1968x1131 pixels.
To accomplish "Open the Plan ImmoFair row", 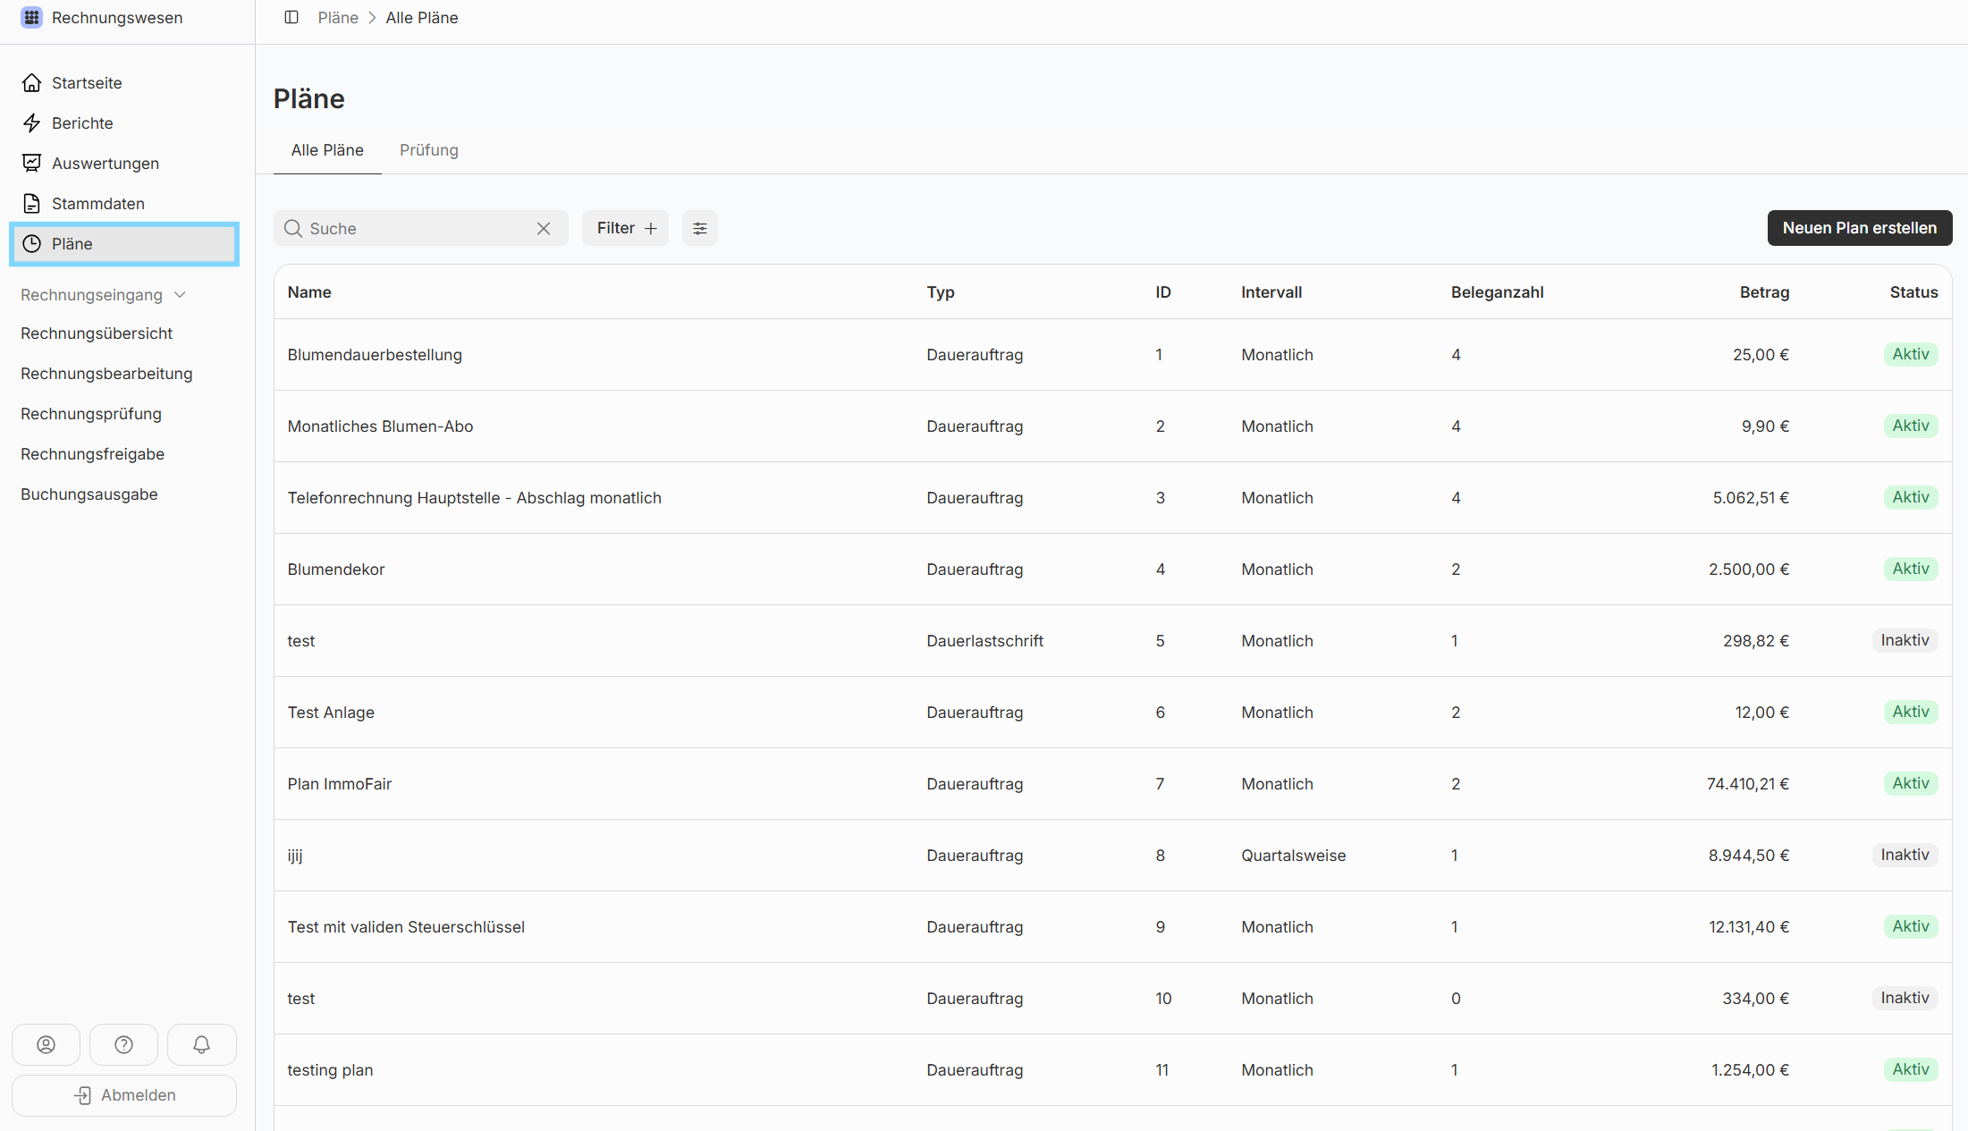I will [x=340, y=784].
